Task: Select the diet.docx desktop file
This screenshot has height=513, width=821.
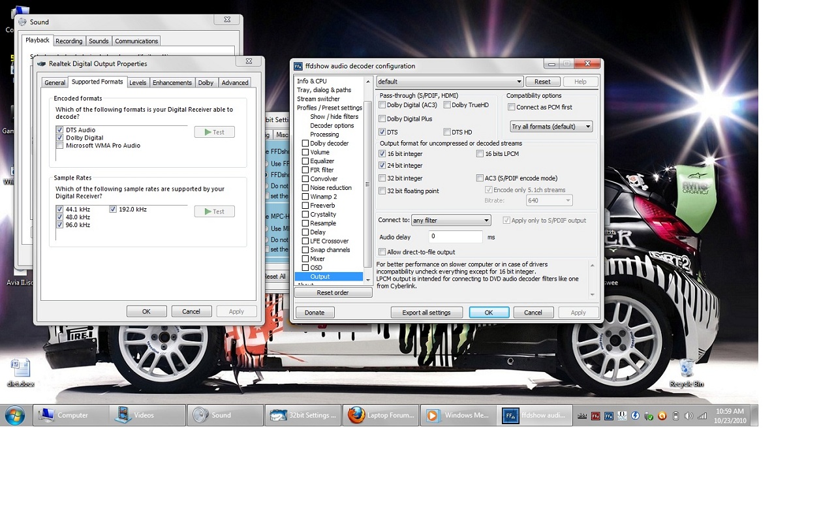Action: point(21,373)
